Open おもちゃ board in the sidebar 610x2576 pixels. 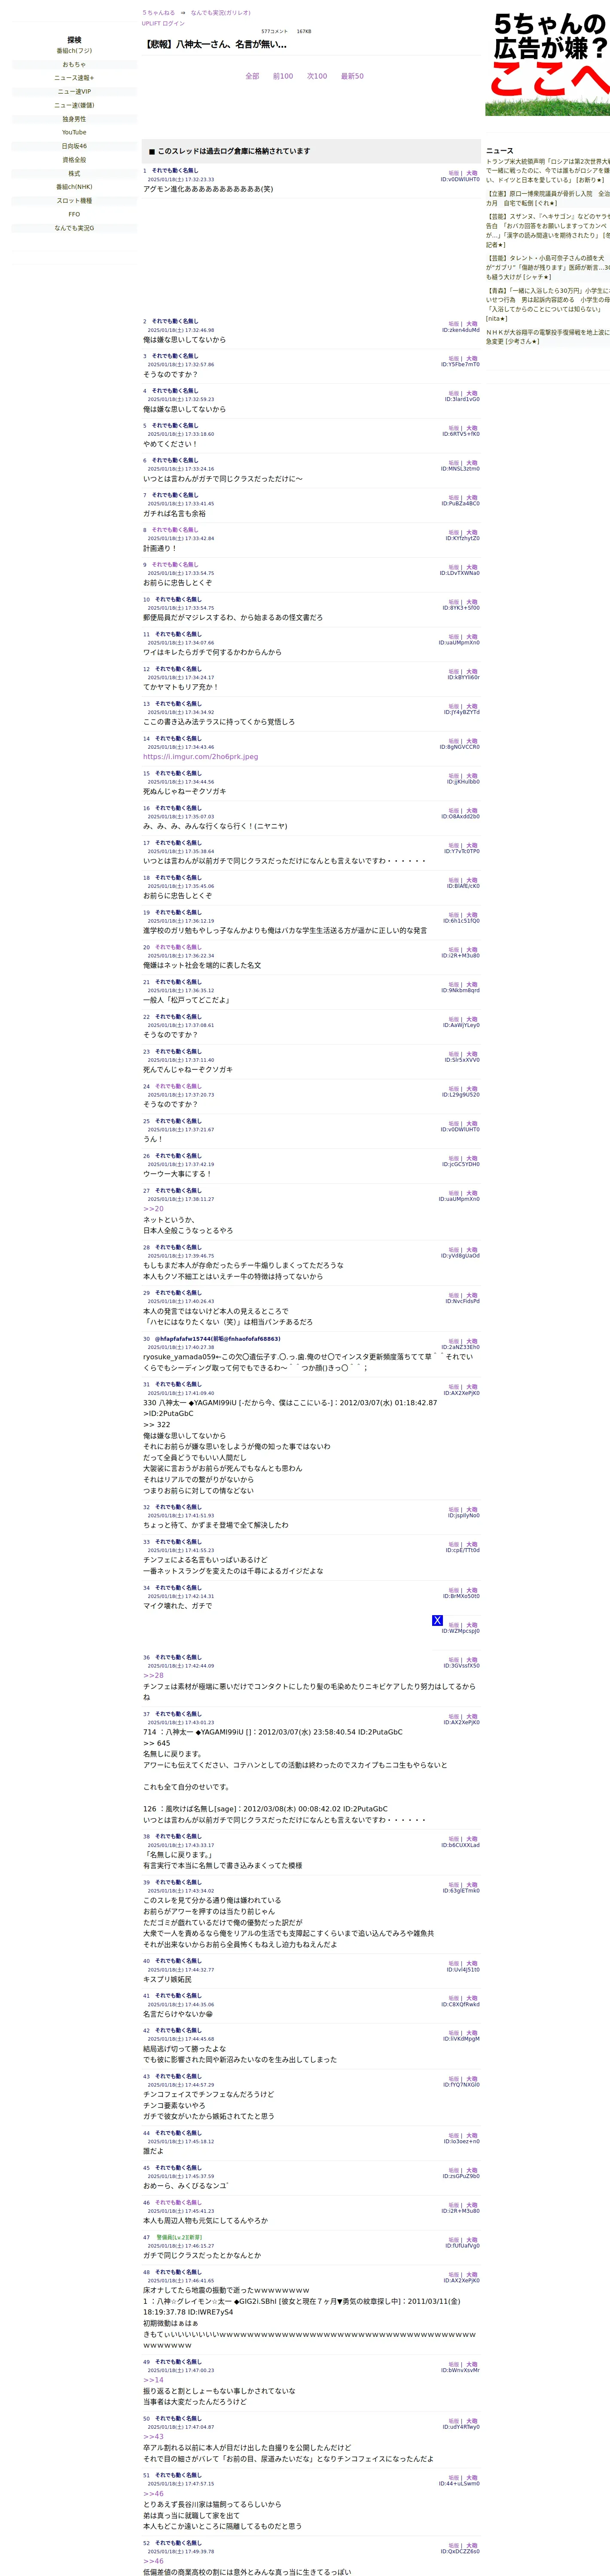(x=74, y=64)
